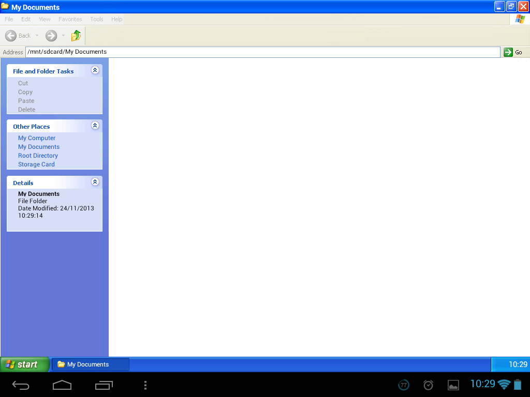Viewport: 530px width, 397px height.
Task: Click the Back arrow icon
Action: coord(11,36)
